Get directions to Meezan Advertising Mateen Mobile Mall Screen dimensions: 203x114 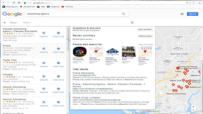pyautogui.click(x=58, y=90)
